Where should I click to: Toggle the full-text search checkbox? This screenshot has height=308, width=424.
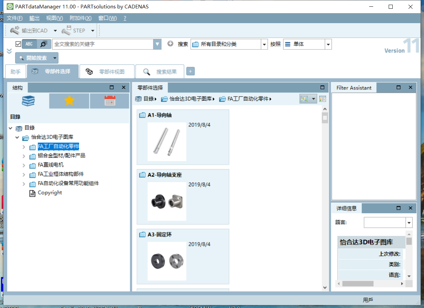pos(18,44)
